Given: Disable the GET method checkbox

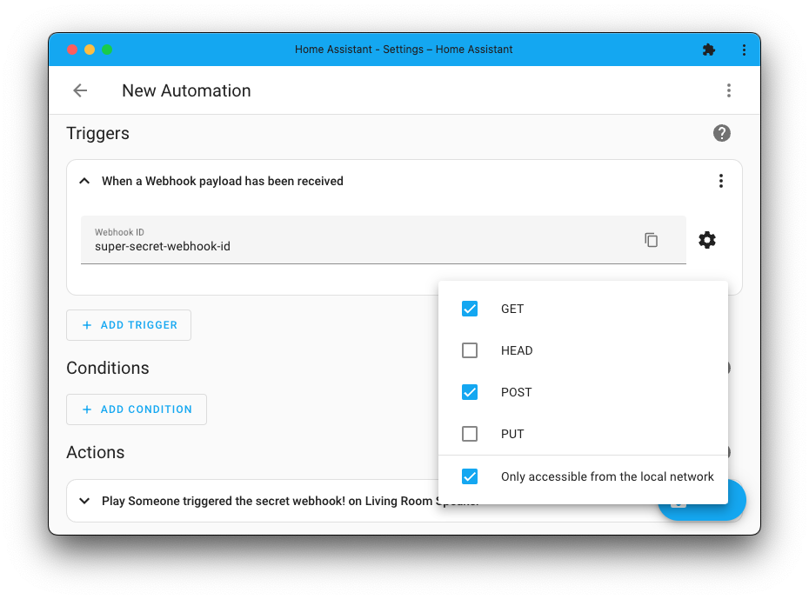Looking at the screenshot, I should point(470,309).
